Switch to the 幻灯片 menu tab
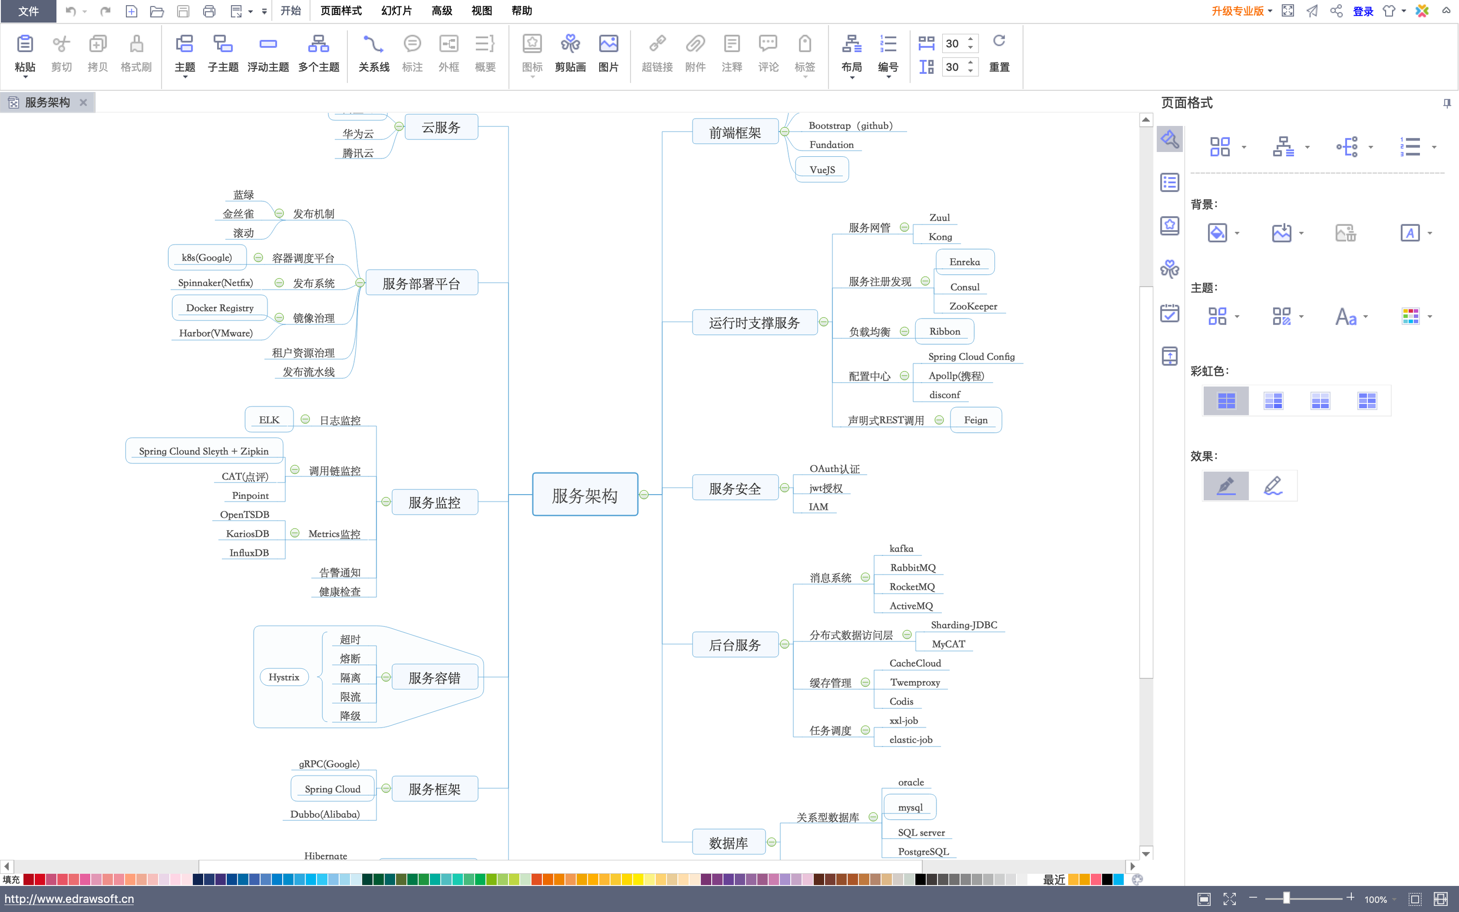Screen dimensions: 1459x912 click(x=396, y=11)
